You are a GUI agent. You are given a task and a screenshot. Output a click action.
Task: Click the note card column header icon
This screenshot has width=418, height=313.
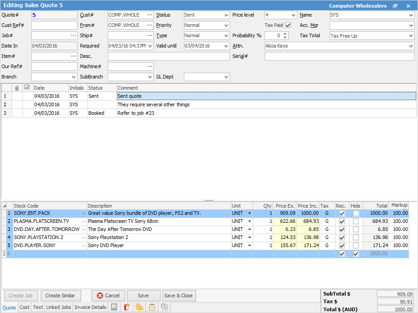(27, 88)
